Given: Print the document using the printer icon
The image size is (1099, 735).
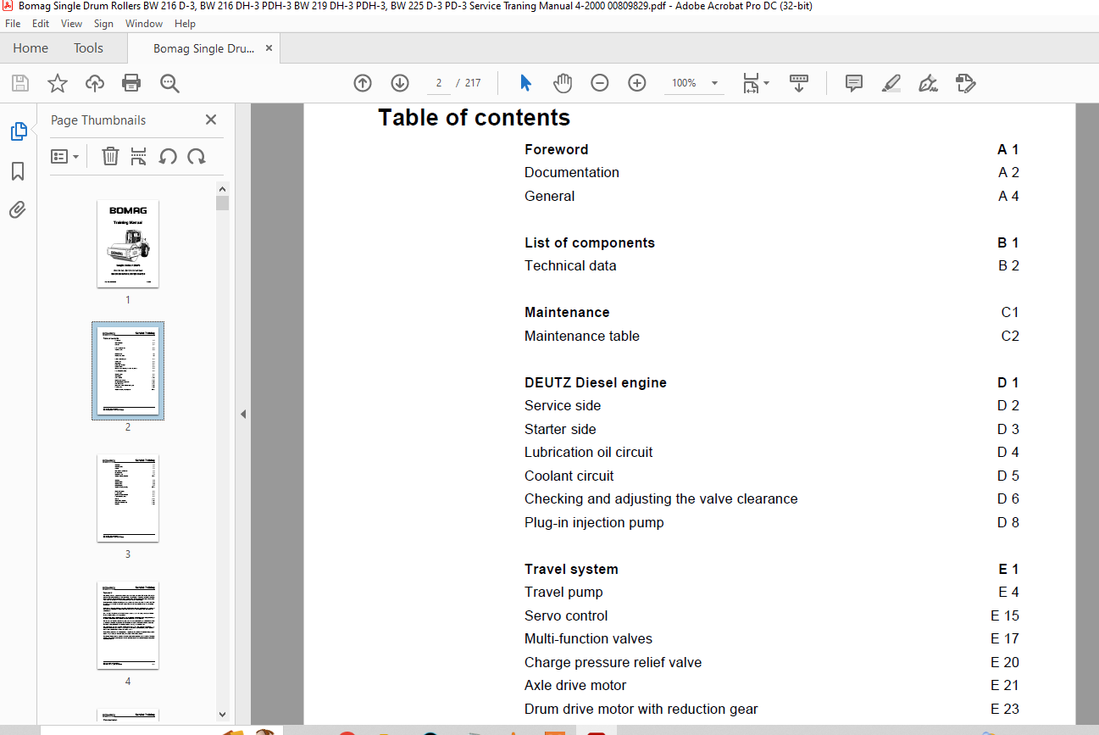Looking at the screenshot, I should pos(131,83).
